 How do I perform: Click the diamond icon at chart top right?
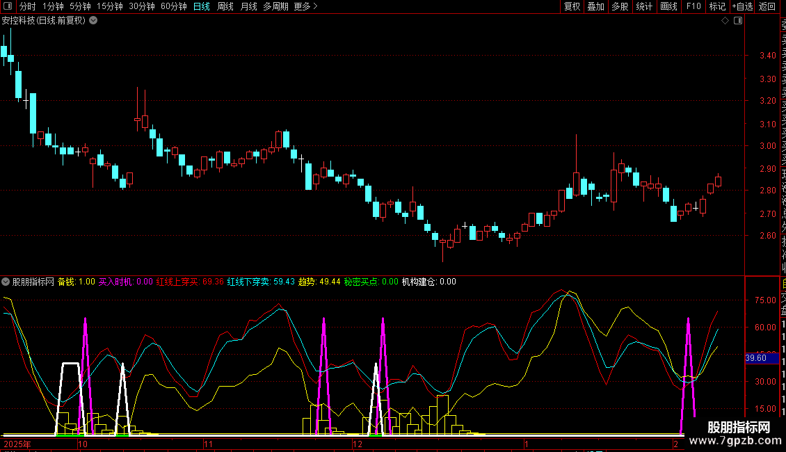coord(725,21)
